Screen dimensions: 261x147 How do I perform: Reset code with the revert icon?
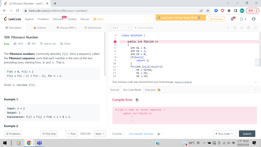[242, 28]
